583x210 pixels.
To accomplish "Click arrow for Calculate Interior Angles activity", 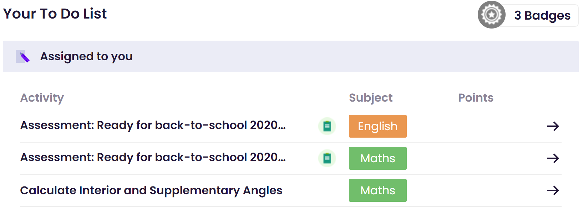I will (553, 190).
